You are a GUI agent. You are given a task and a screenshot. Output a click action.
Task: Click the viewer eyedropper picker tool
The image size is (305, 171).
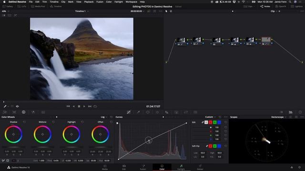5,106
